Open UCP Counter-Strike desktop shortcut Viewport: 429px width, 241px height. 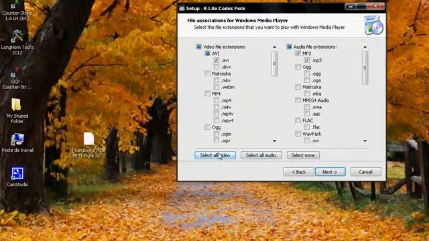pos(17,78)
